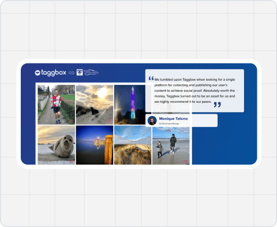
Task: Click the closing quotation mark icon
Action: coord(218,105)
